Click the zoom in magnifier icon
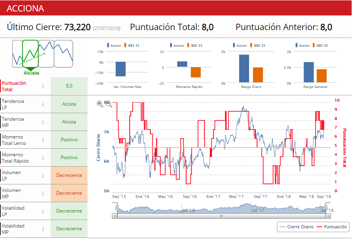The height and width of the screenshot is (239, 352). (x=100, y=104)
